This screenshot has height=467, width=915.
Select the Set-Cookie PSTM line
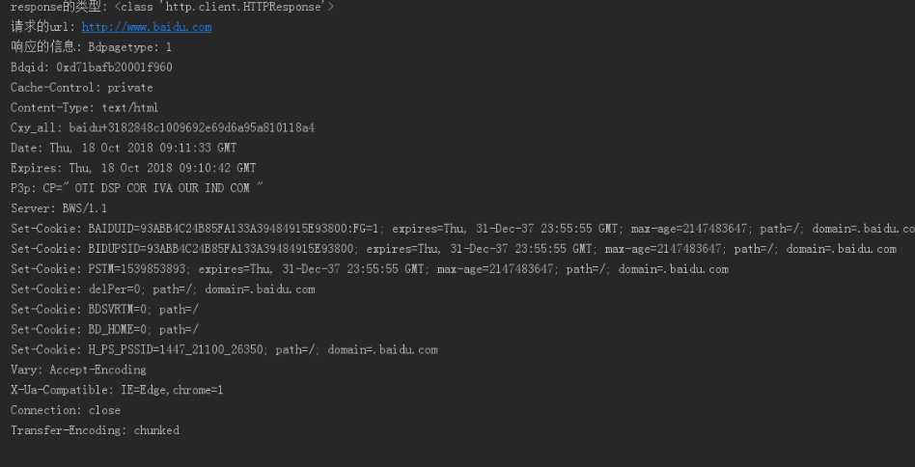click(x=370, y=269)
